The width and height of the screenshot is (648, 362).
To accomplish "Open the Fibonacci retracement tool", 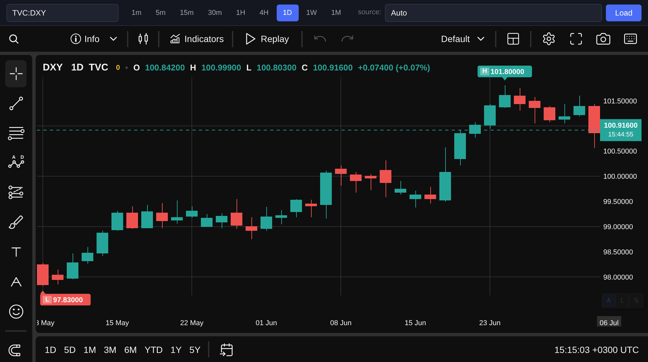I will [16, 133].
